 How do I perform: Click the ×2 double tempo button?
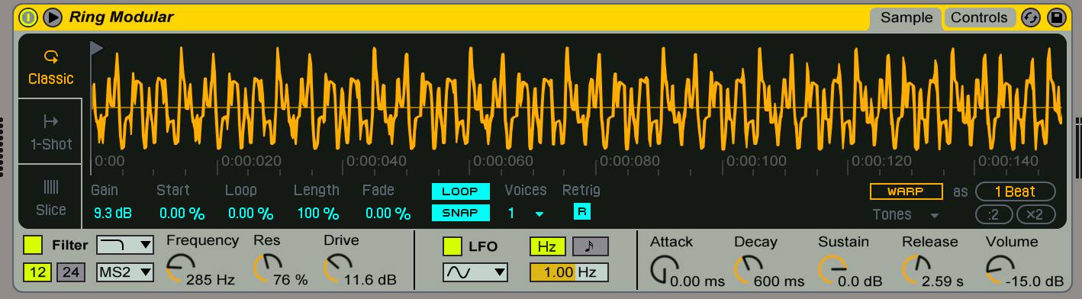pyautogui.click(x=1035, y=214)
